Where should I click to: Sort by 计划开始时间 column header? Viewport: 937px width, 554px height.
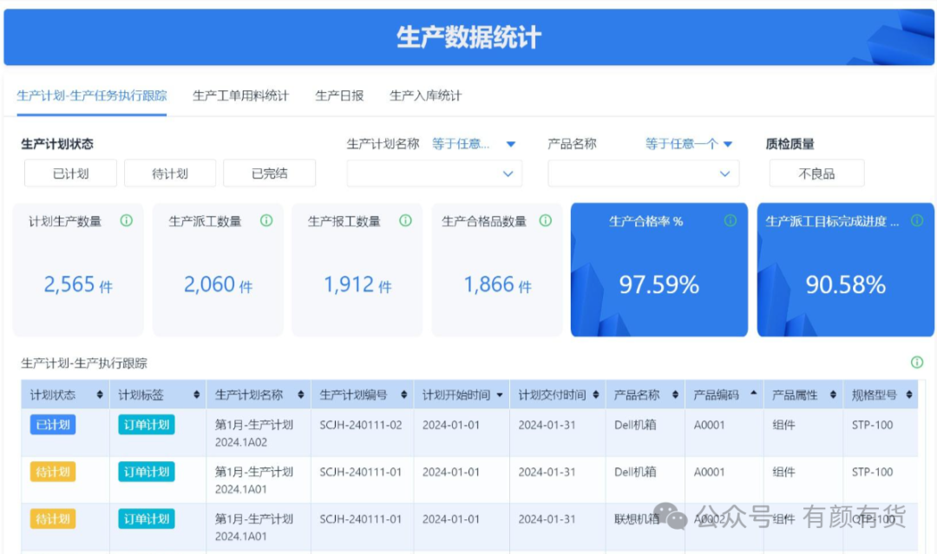pos(462,395)
